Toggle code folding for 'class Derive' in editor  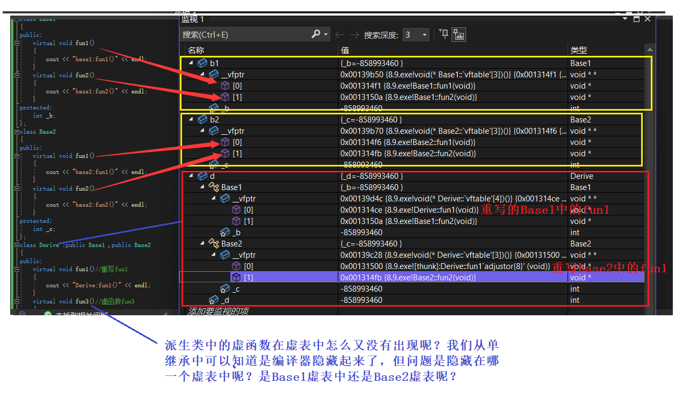[x=17, y=245]
